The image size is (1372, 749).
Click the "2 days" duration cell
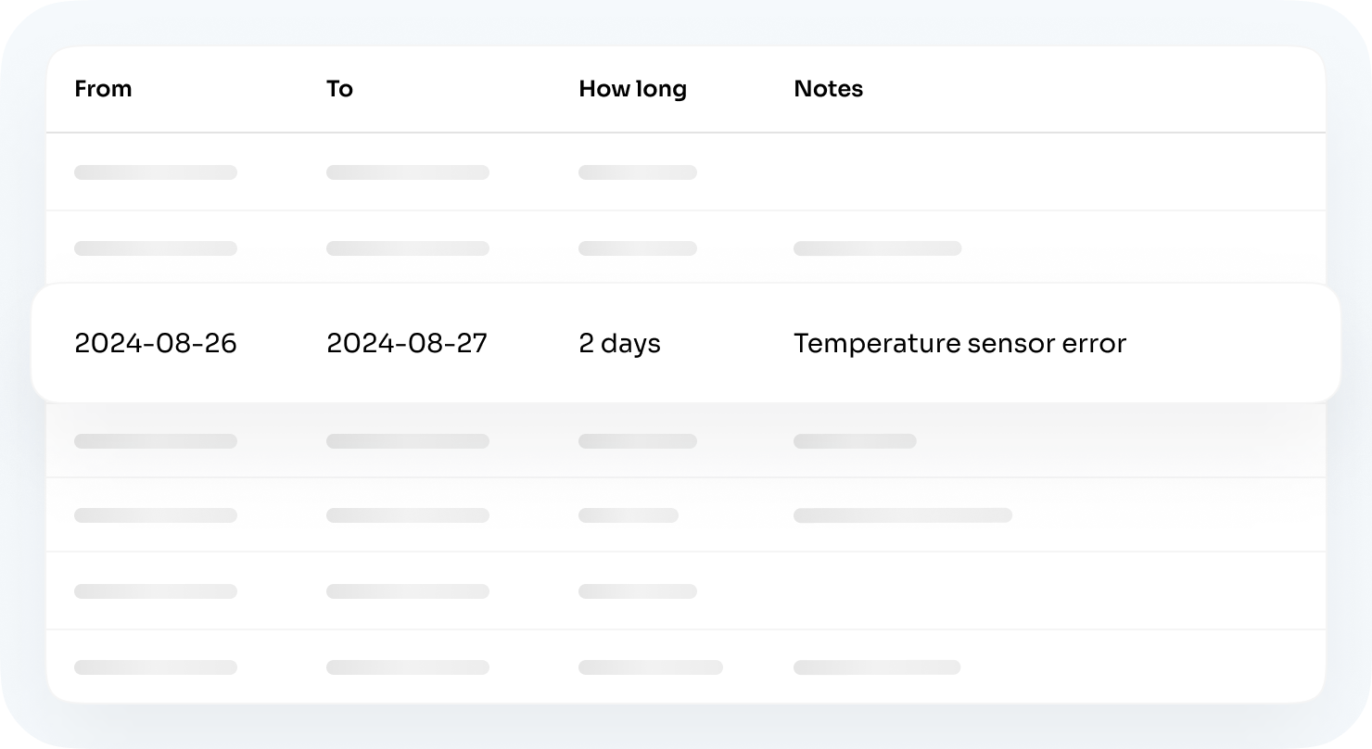(x=619, y=343)
